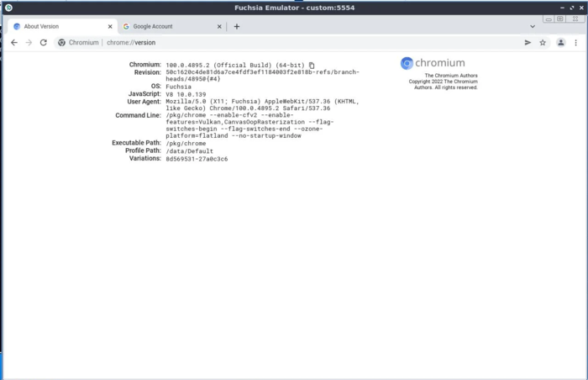Image resolution: width=588 pixels, height=380 pixels.
Task: Click the Chromium site info icon
Action: coord(61,42)
